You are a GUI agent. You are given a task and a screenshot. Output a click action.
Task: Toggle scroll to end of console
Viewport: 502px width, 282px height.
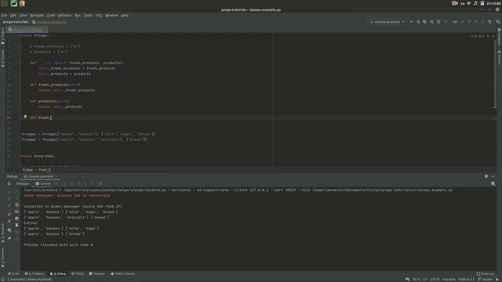16,211
